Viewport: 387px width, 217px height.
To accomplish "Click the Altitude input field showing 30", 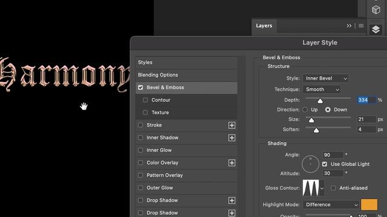I will [x=333, y=173].
